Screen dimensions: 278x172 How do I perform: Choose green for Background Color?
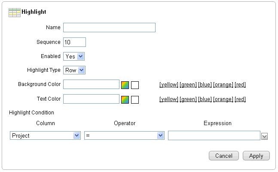(x=188, y=85)
